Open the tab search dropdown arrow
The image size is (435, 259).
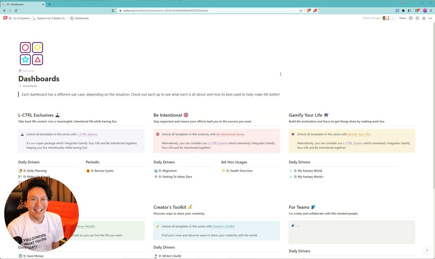405,3
